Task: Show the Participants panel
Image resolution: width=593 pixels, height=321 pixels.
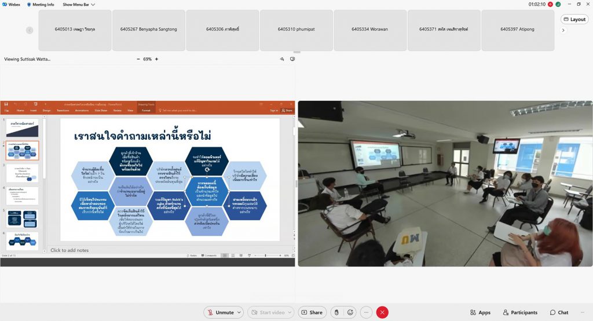Action: coord(519,312)
